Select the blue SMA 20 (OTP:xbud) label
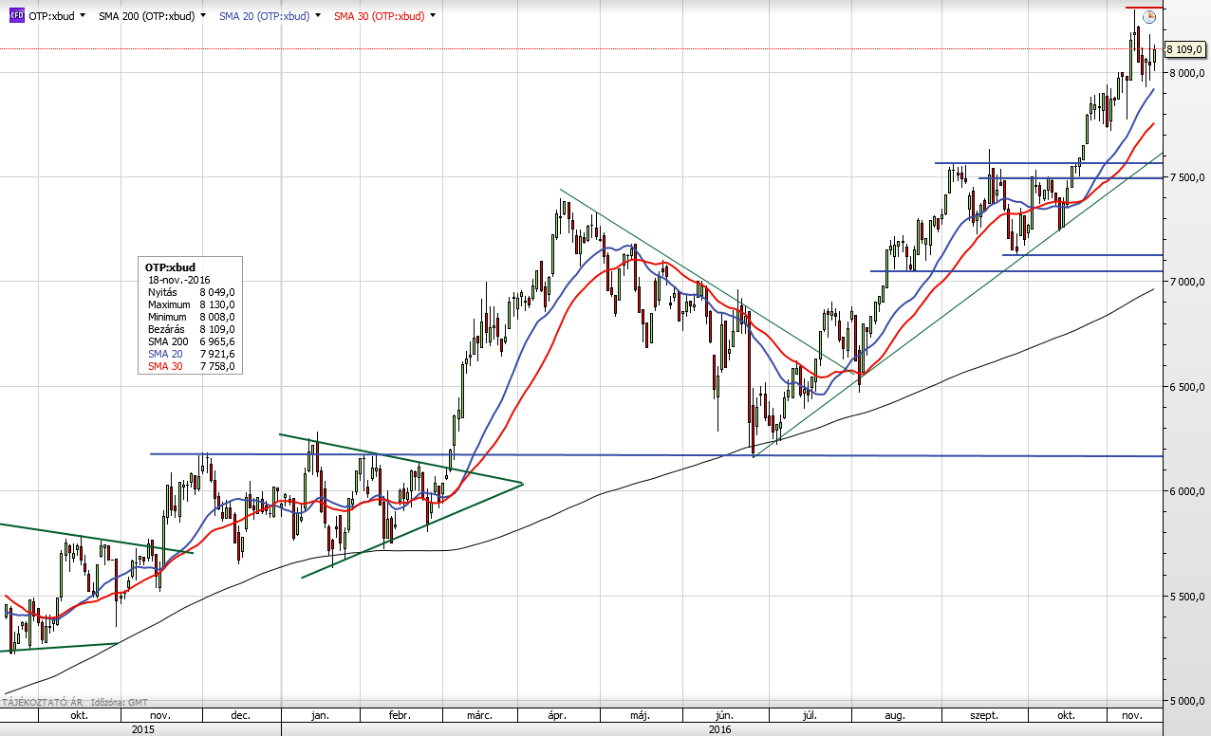Viewport: 1211px width, 736px height. pyautogui.click(x=264, y=16)
